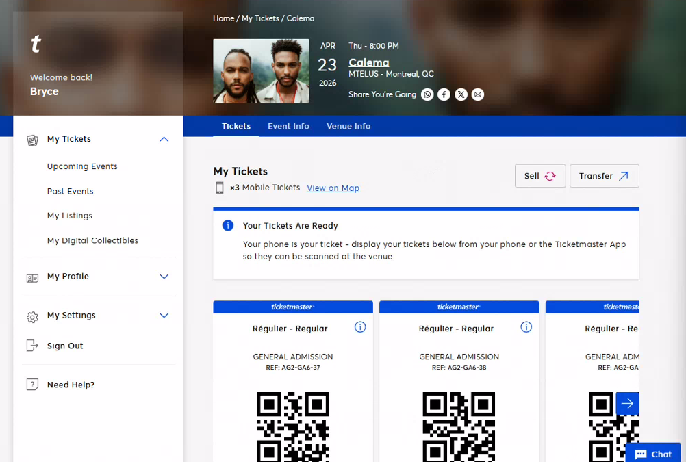Open info for ticket REF AG2-GA6-37
The image size is (686, 462).
pos(360,327)
